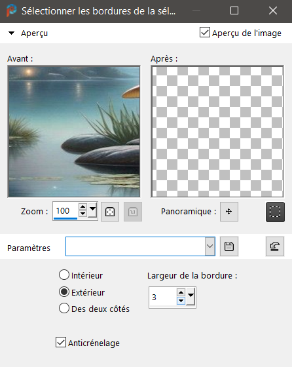Open the Zoom value slider dropdown
Screen dimensions: 292x367
(x=92, y=209)
